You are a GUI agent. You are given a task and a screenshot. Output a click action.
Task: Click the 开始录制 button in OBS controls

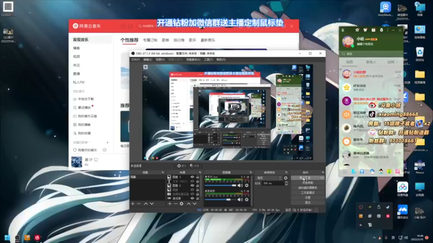[x=307, y=183]
